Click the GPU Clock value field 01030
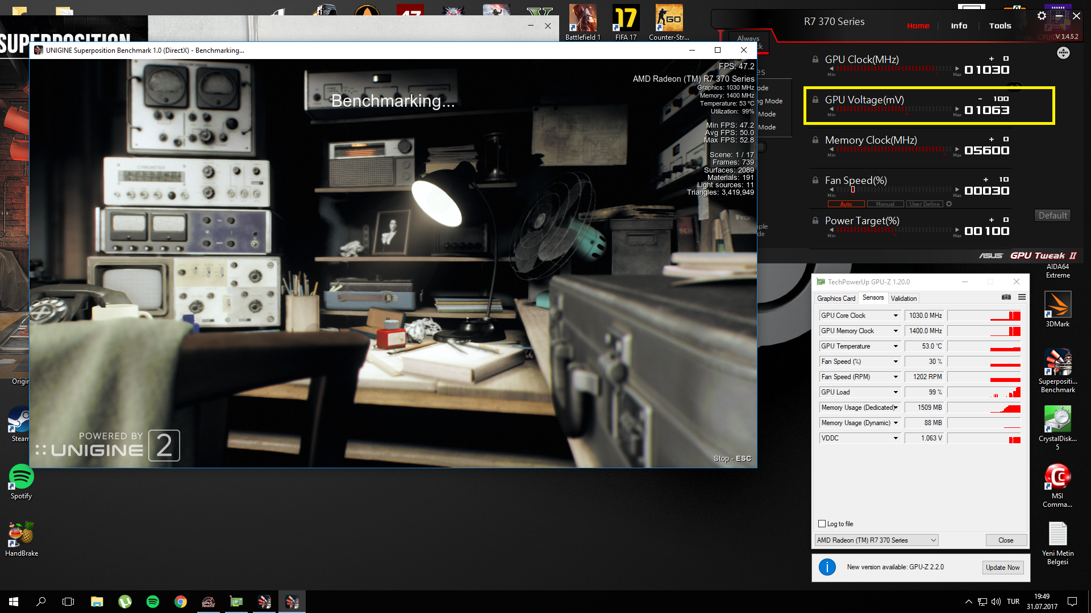Screen dimensions: 1091x613 (987, 70)
